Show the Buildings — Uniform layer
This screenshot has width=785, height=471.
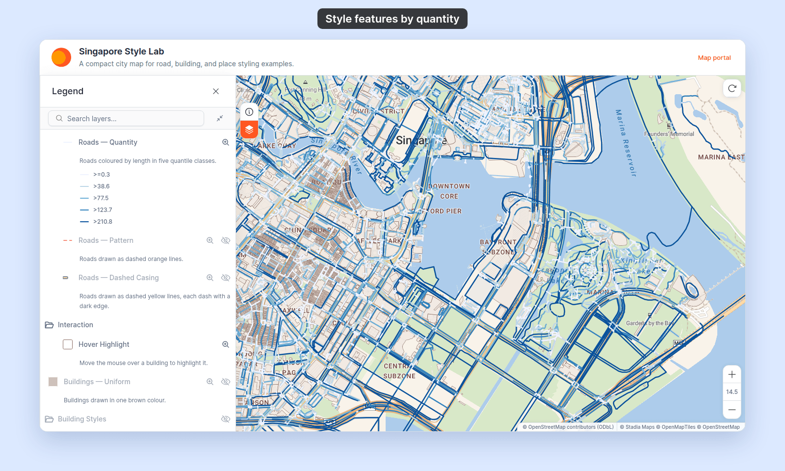tap(226, 382)
